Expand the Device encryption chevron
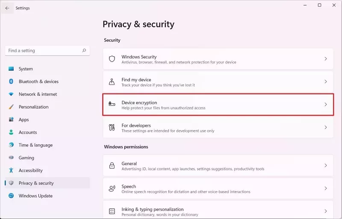342x219 pixels. coord(326,105)
